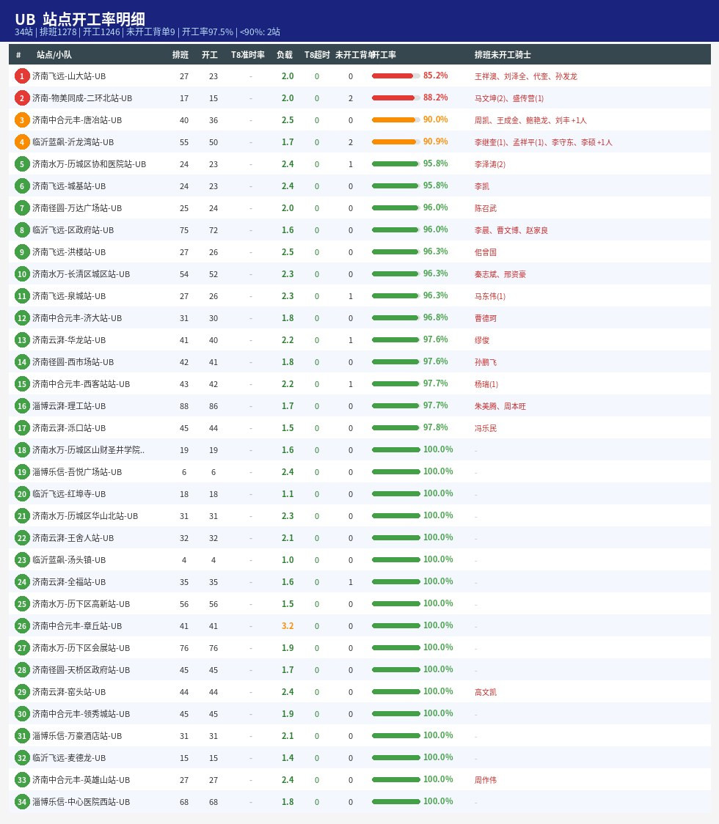Click the 85.2% rate value
This screenshot has height=824, width=719.
tap(436, 76)
